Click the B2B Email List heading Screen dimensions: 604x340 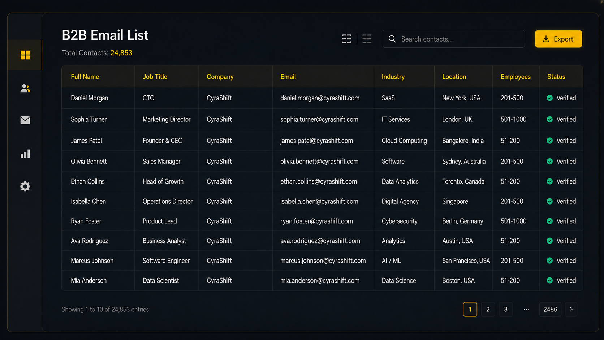tap(105, 35)
